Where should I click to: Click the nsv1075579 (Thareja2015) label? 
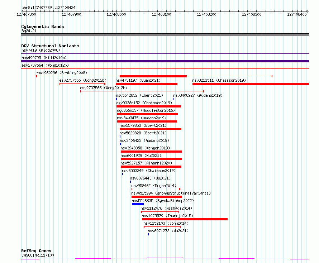click(167, 216)
